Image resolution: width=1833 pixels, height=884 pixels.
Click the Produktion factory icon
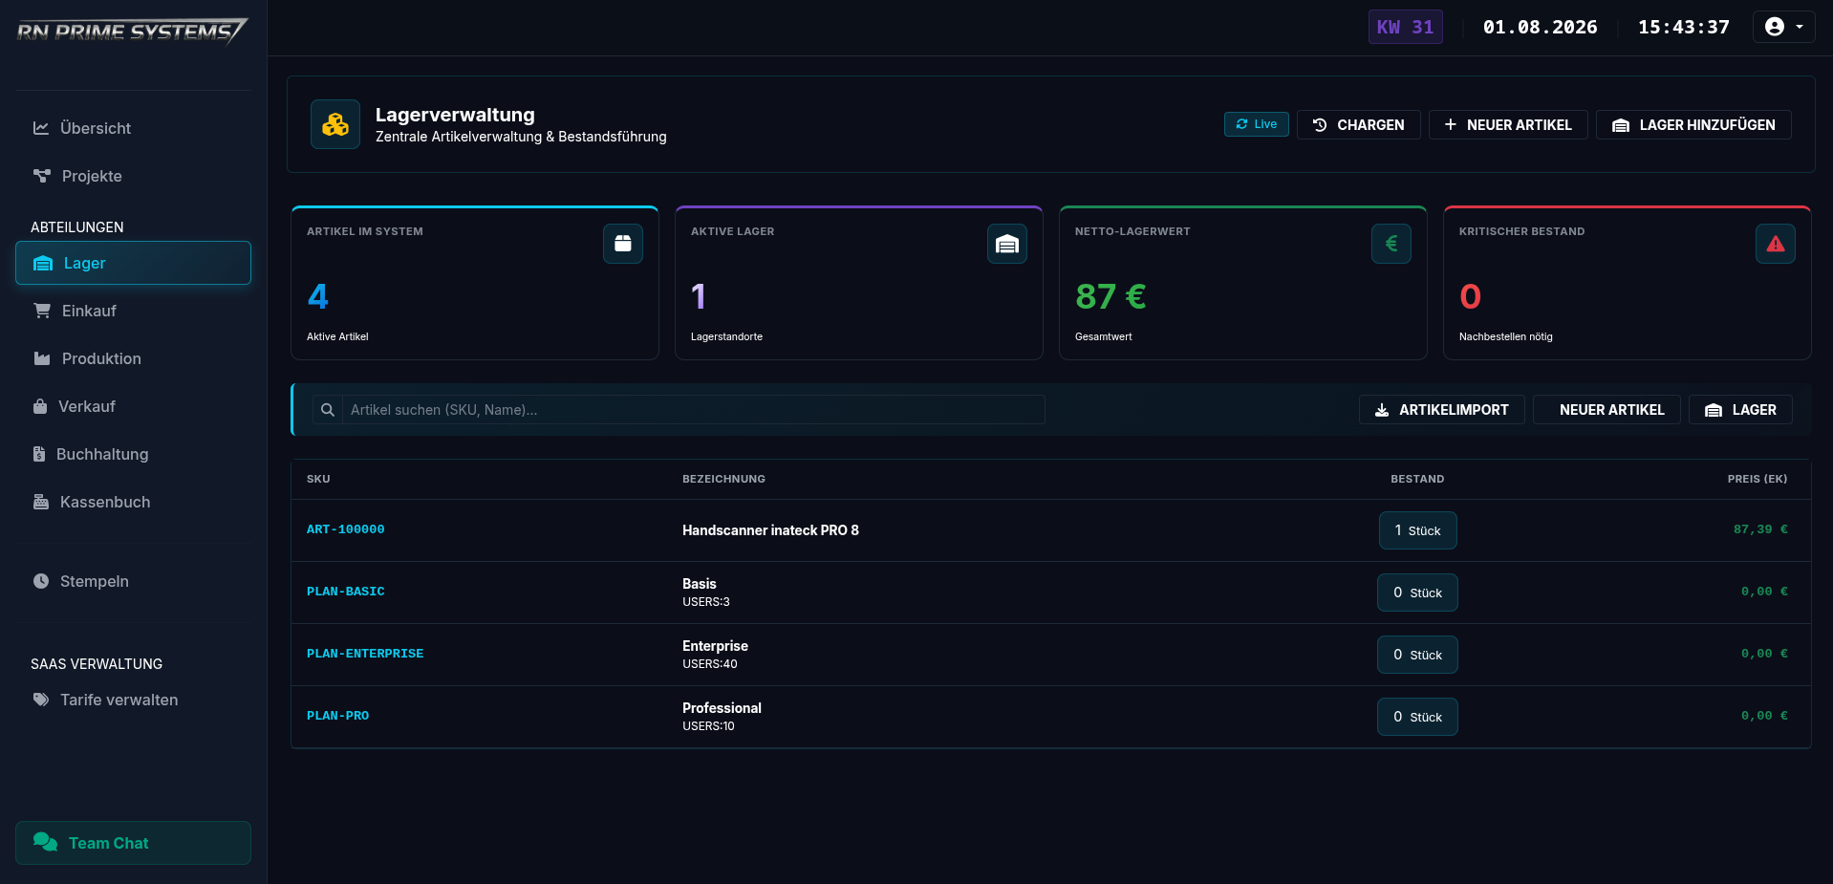pyautogui.click(x=42, y=358)
